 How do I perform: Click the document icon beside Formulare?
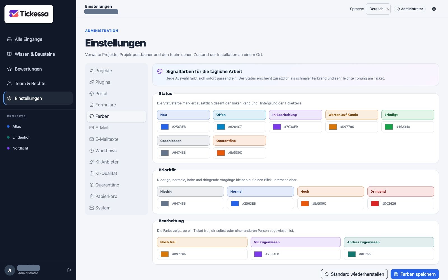pyautogui.click(x=91, y=105)
